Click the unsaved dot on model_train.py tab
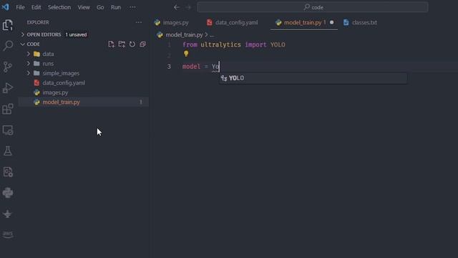The image size is (458, 258). [x=331, y=22]
